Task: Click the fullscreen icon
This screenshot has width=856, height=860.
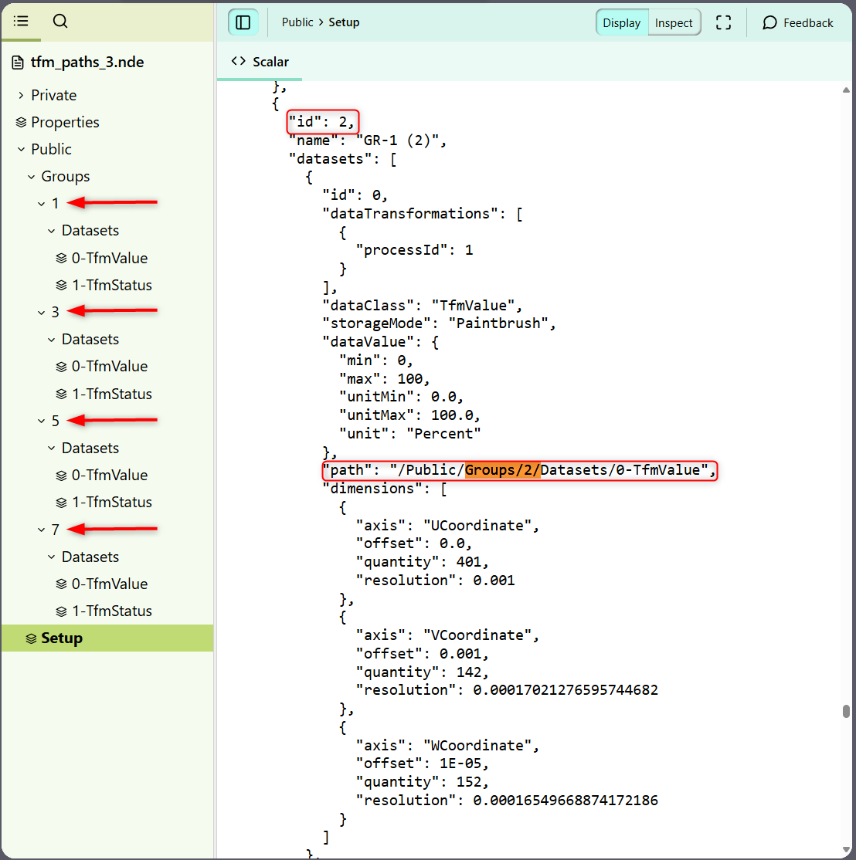Action: pyautogui.click(x=723, y=23)
